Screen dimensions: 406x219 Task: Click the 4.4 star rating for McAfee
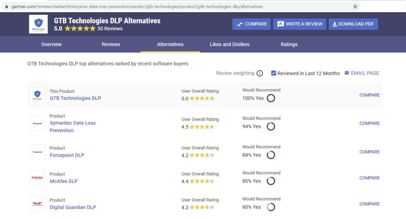pyautogui.click(x=202, y=181)
